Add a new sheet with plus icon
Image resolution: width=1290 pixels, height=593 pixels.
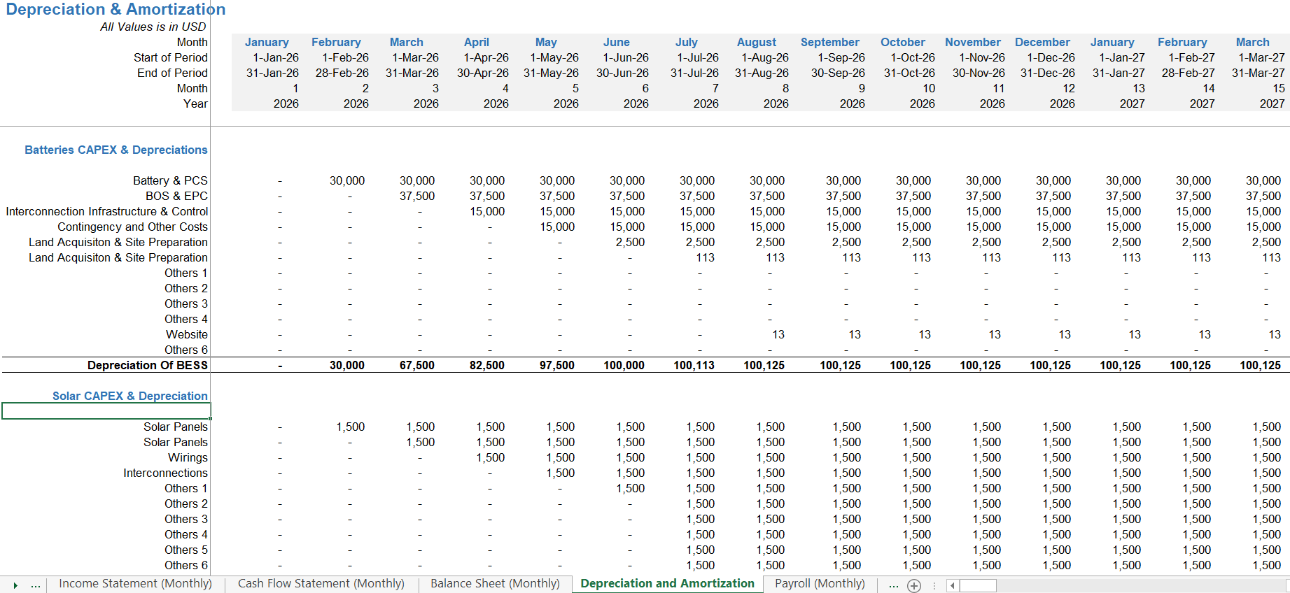[914, 586]
